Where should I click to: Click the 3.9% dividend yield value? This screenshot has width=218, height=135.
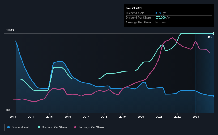tap(158, 13)
